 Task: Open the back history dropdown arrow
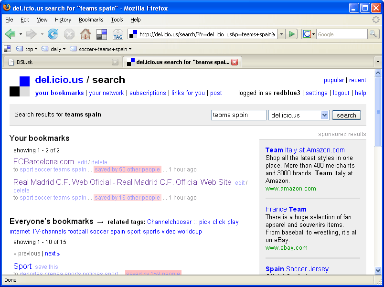[21, 34]
